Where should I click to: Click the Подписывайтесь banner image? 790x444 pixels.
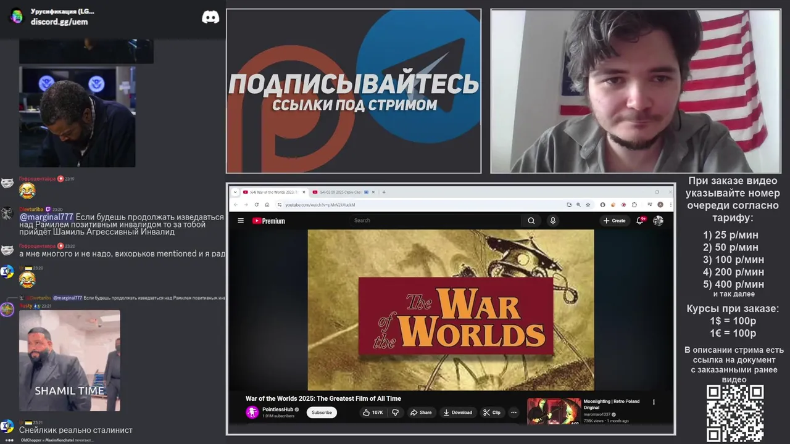[x=354, y=91]
